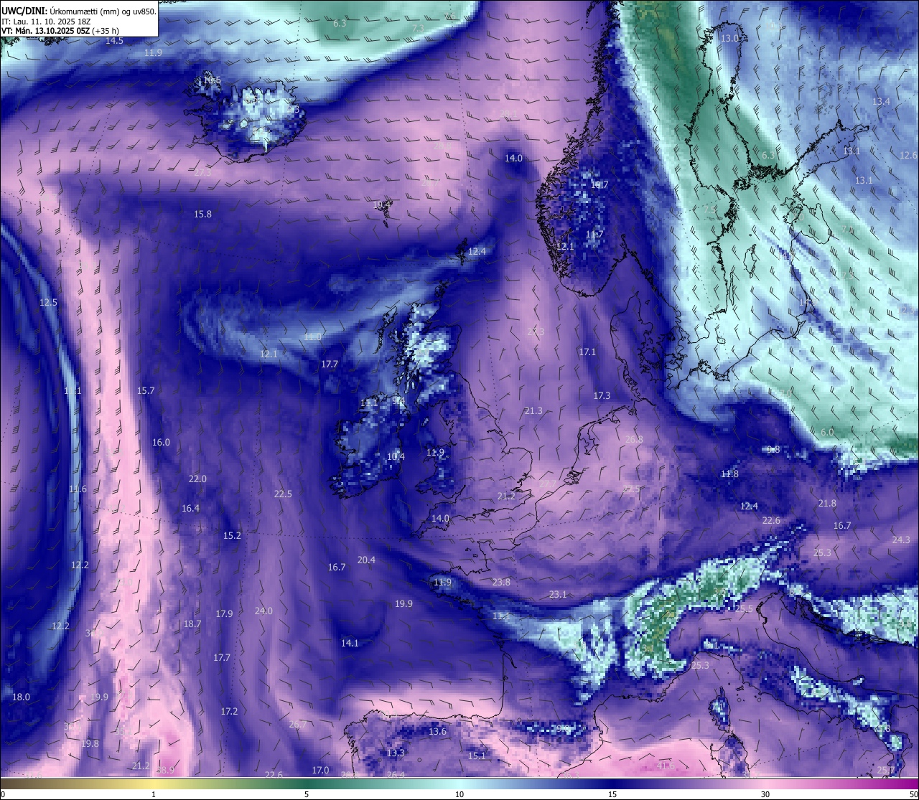Click the 11.6 map value
The image size is (919, 800).
[x=78, y=489]
